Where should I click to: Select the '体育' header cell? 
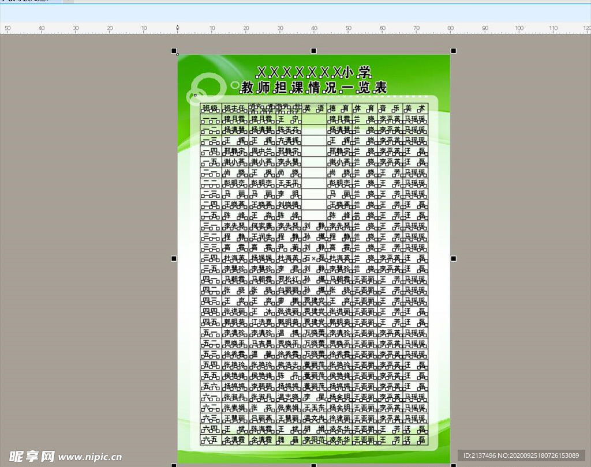365,108
